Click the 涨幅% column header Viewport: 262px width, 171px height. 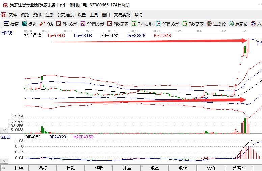click(x=239, y=168)
